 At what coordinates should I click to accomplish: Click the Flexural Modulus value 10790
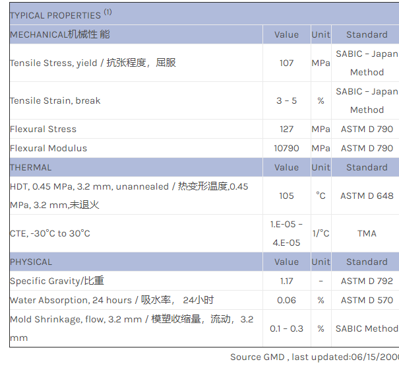point(286,148)
